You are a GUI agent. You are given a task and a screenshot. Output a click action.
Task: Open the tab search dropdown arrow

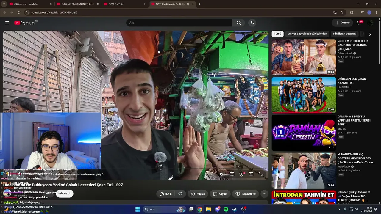[x=4, y=4]
